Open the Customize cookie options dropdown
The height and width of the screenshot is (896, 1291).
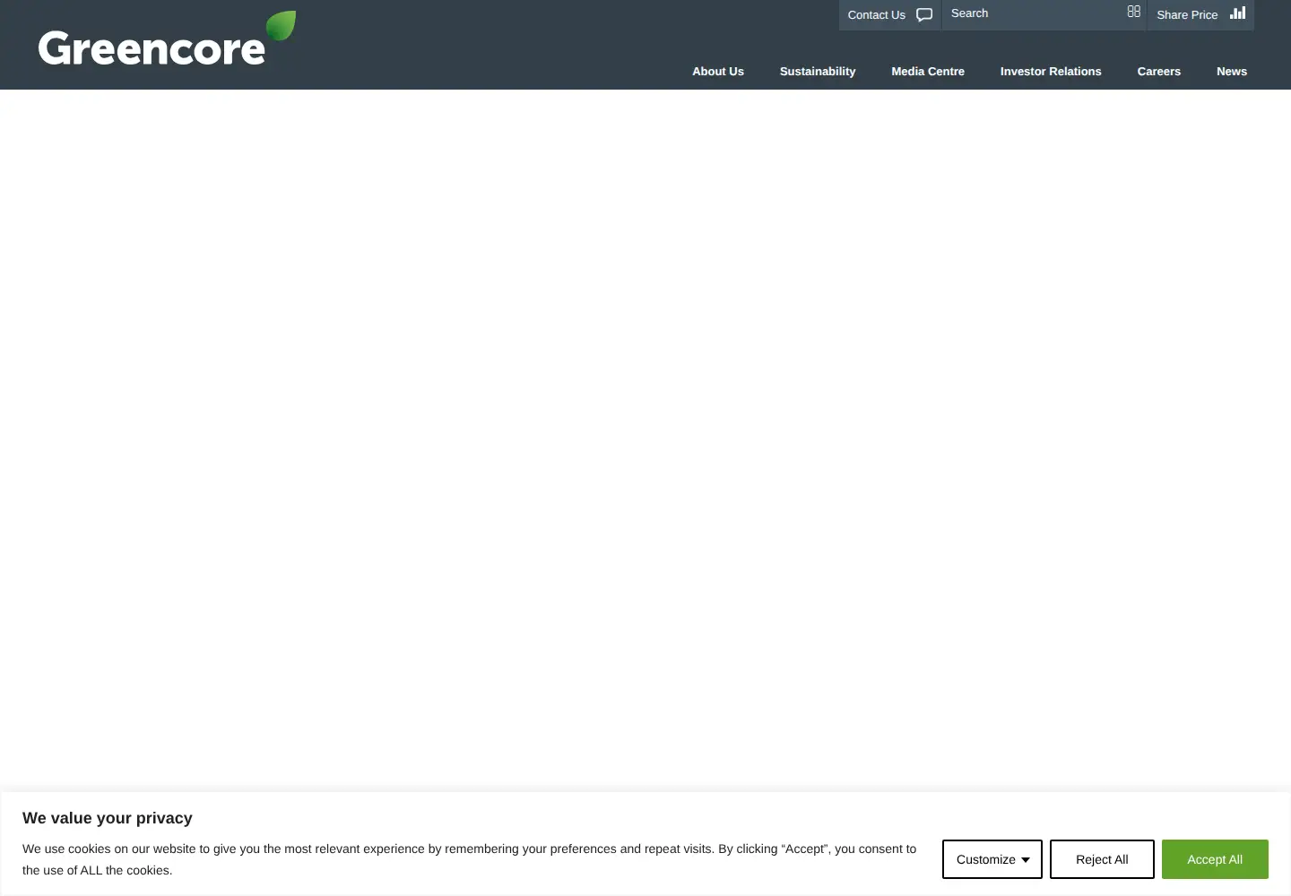(x=992, y=859)
